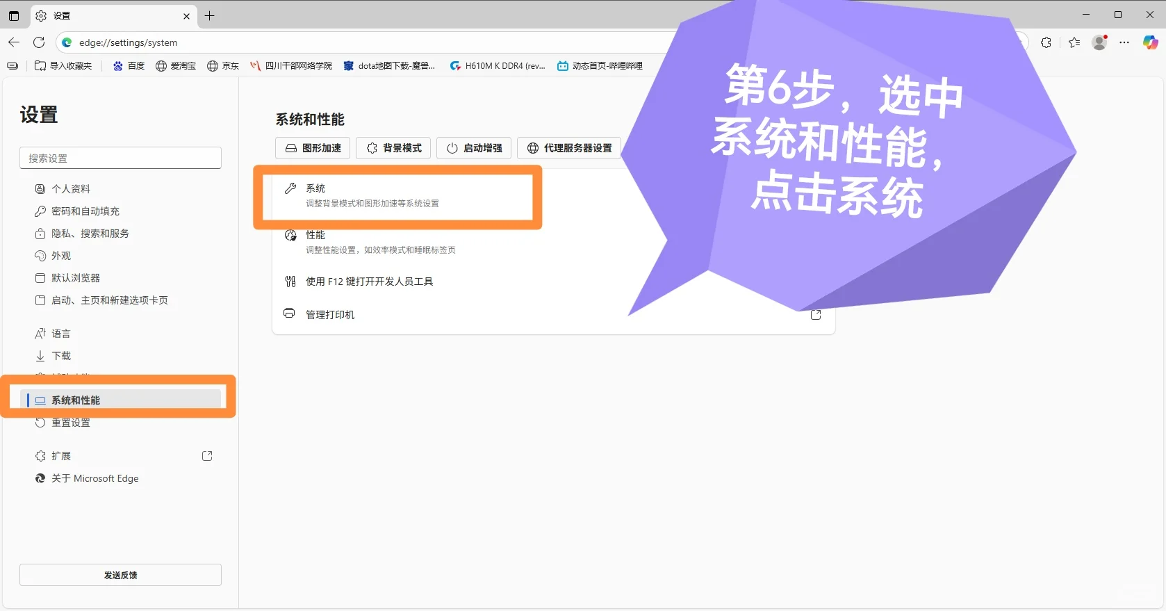Open 关于 Microsoft Edge

tap(120, 478)
